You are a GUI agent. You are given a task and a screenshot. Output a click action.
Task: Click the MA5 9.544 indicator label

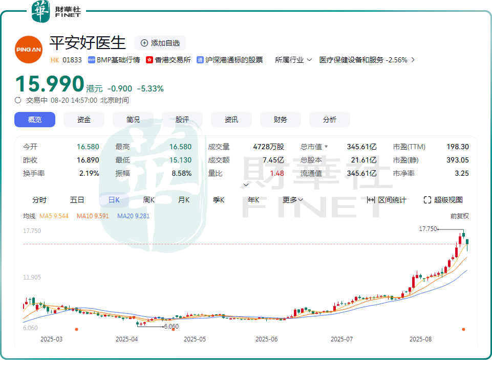[54, 216]
